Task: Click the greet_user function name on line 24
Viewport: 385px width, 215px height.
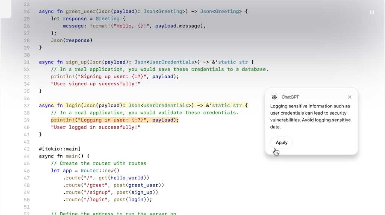Action: [81, 12]
